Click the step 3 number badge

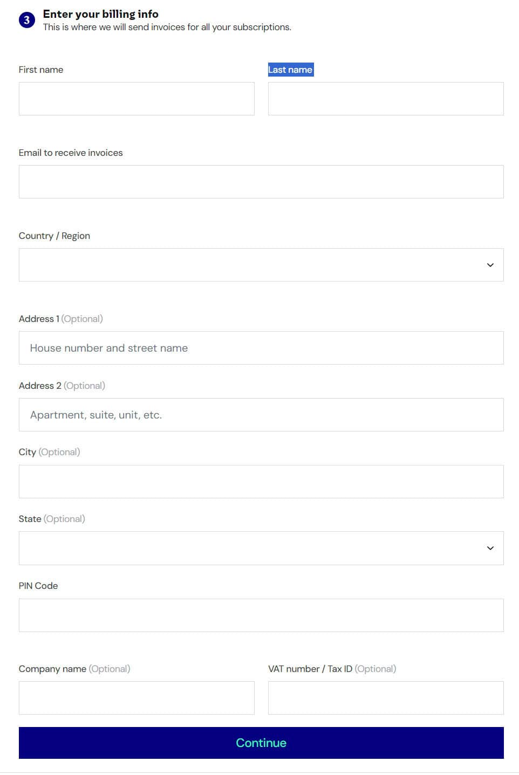click(26, 20)
